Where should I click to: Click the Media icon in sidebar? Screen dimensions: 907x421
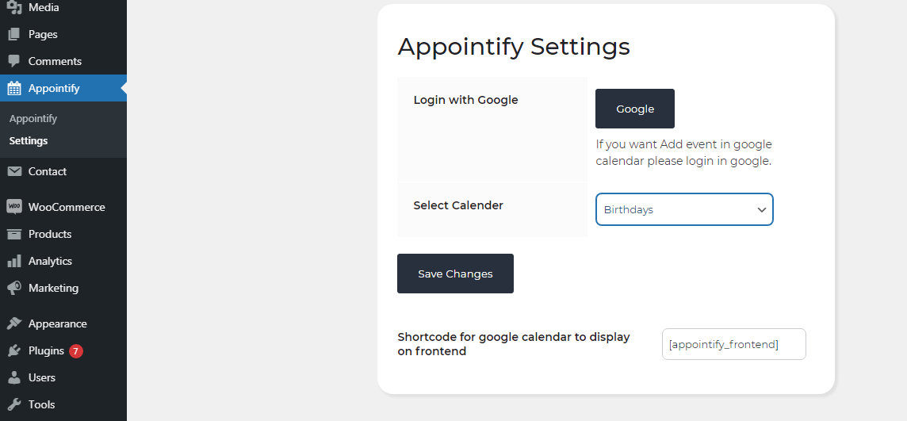(x=14, y=7)
